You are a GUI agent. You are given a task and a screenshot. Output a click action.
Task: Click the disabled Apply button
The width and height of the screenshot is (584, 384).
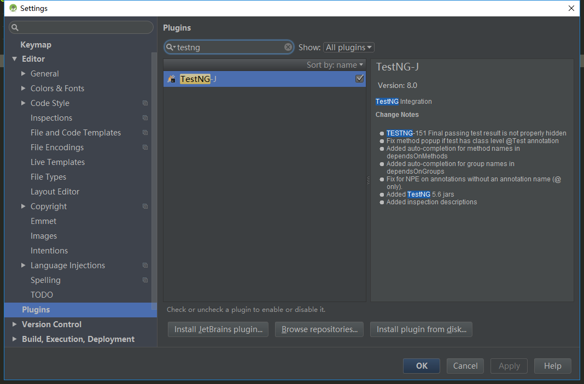click(x=509, y=366)
